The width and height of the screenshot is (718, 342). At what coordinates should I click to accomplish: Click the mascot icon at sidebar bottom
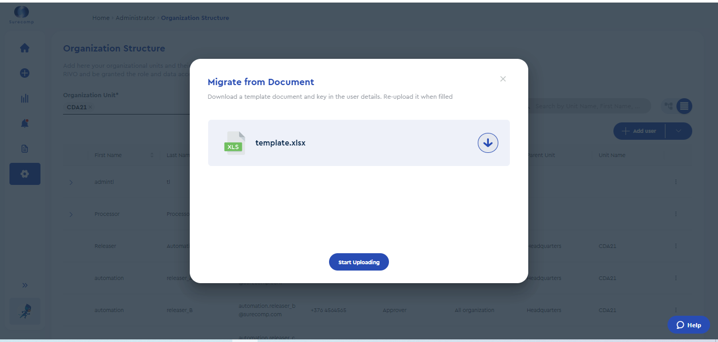(x=24, y=310)
